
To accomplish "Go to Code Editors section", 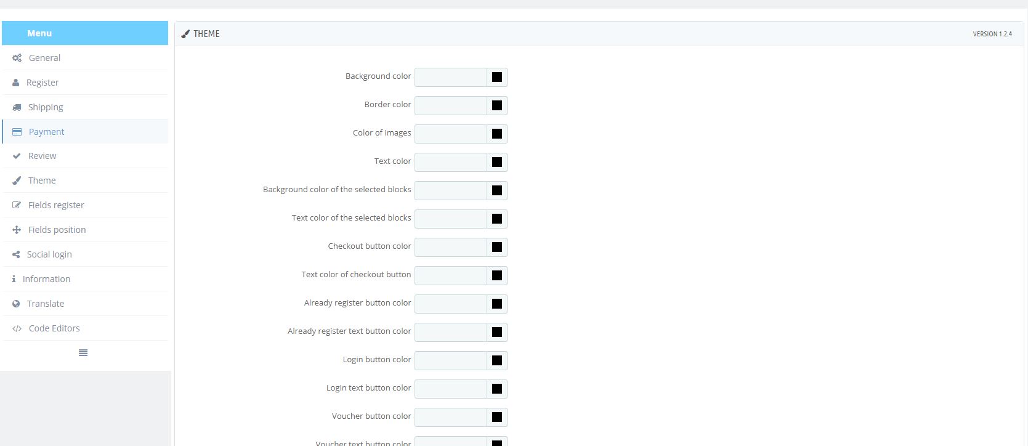I will [x=54, y=328].
